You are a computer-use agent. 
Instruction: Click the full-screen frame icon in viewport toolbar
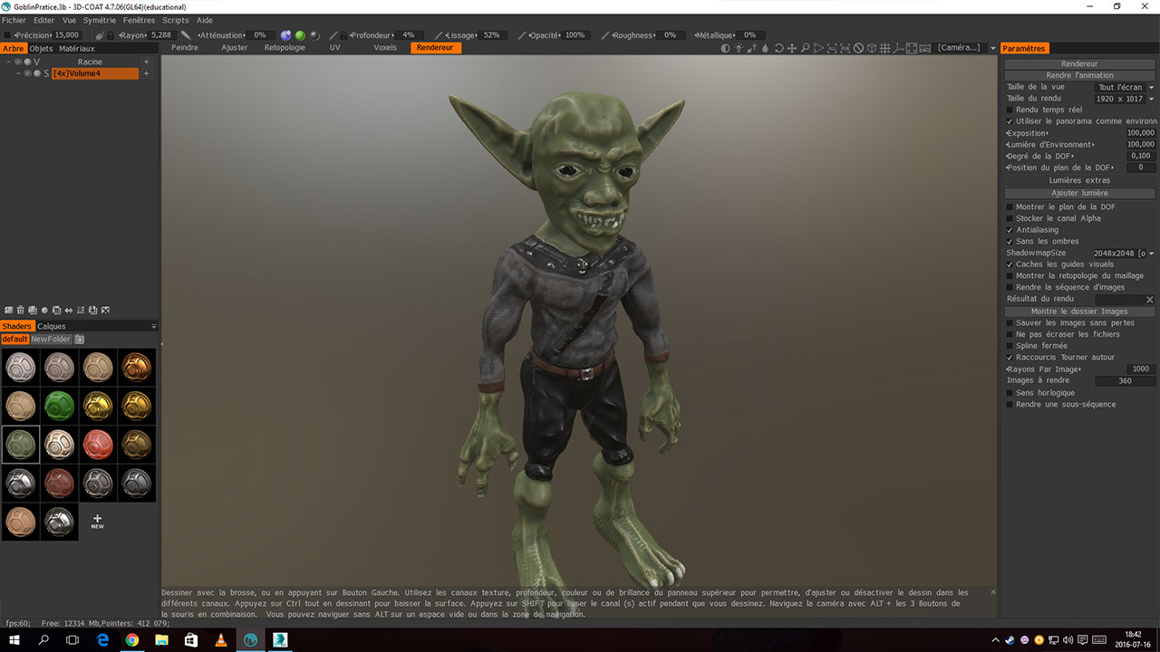911,48
